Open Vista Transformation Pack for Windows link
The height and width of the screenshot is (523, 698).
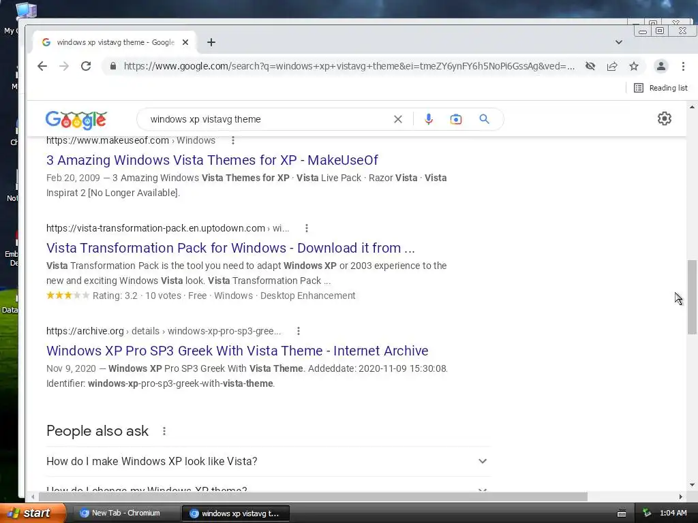[x=230, y=248]
